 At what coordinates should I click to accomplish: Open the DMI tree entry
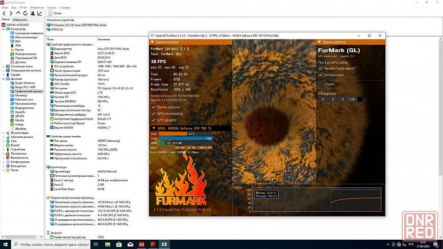15,41
